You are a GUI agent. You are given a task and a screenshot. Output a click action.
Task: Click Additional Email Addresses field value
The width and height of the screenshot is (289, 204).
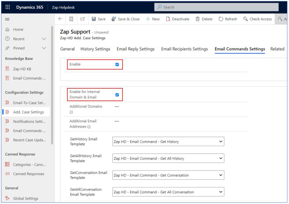[117, 121]
